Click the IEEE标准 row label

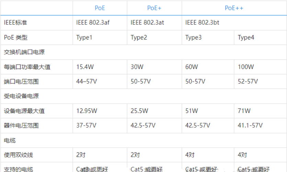[x=15, y=23]
